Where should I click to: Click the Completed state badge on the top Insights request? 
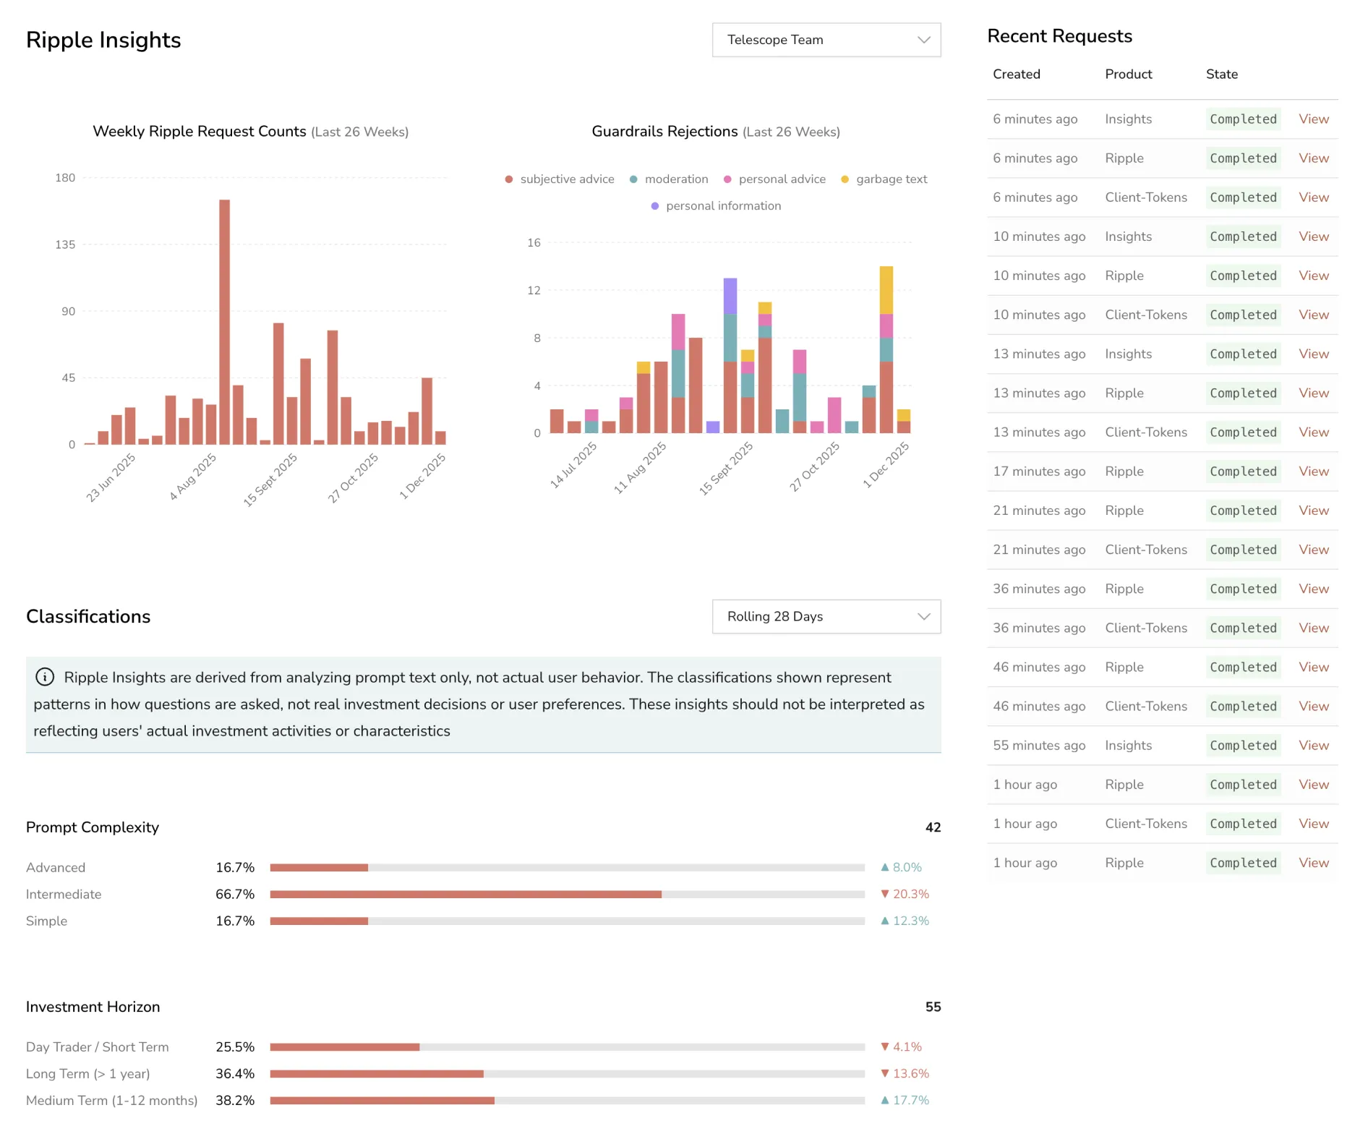[1242, 119]
